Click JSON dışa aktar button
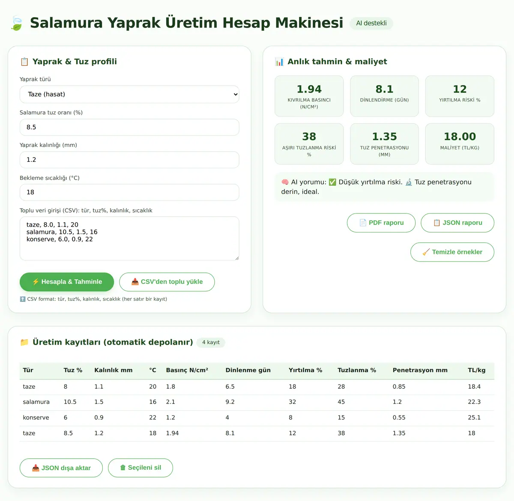 [x=61, y=468]
